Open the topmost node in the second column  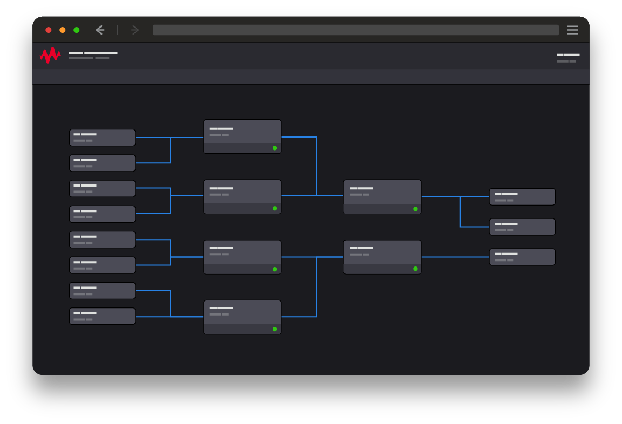(242, 132)
